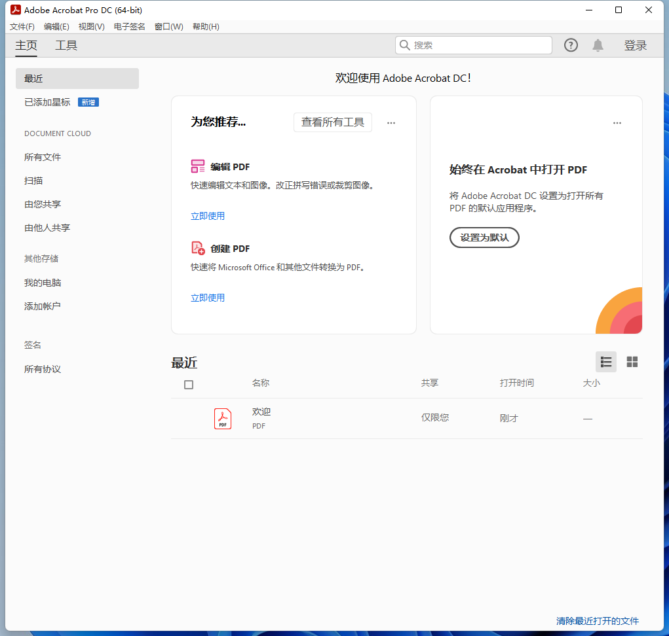Sort by the 名称 column header
This screenshot has width=669, height=636.
[261, 383]
